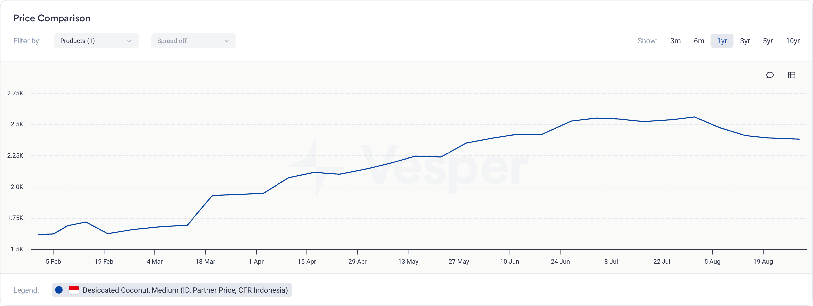Open the comment bubble icon above the chart
This screenshot has height=306, width=813.
pos(770,75)
